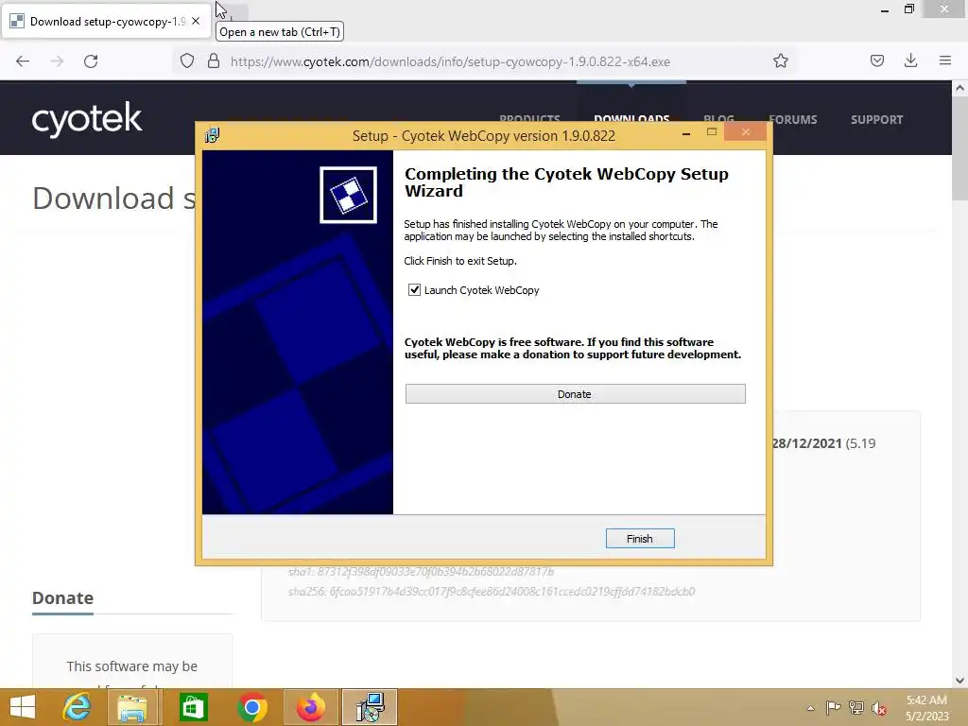Minimize the Firefox window
This screenshot has height=726, width=968.
pos(885,9)
